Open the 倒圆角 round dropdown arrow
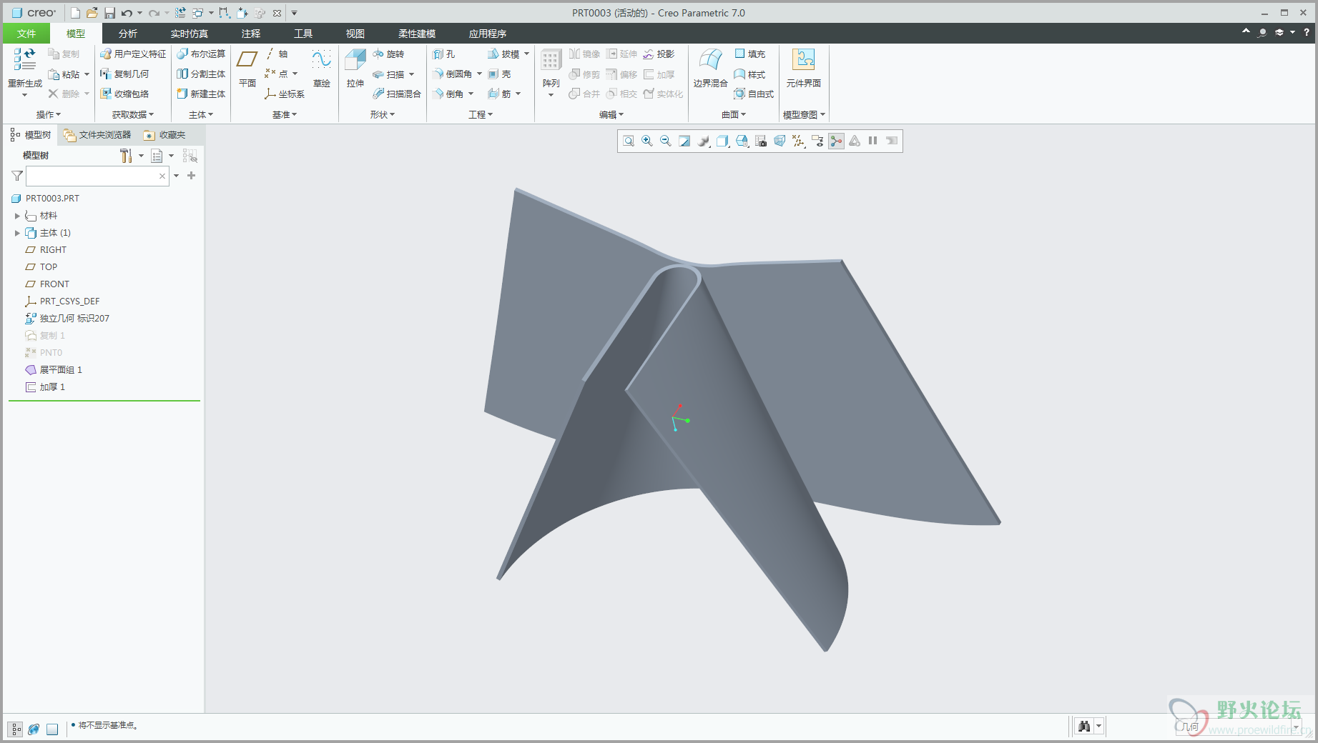This screenshot has height=743, width=1318. [479, 74]
